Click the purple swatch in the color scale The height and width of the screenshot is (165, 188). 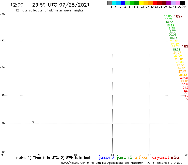pos(169,3)
